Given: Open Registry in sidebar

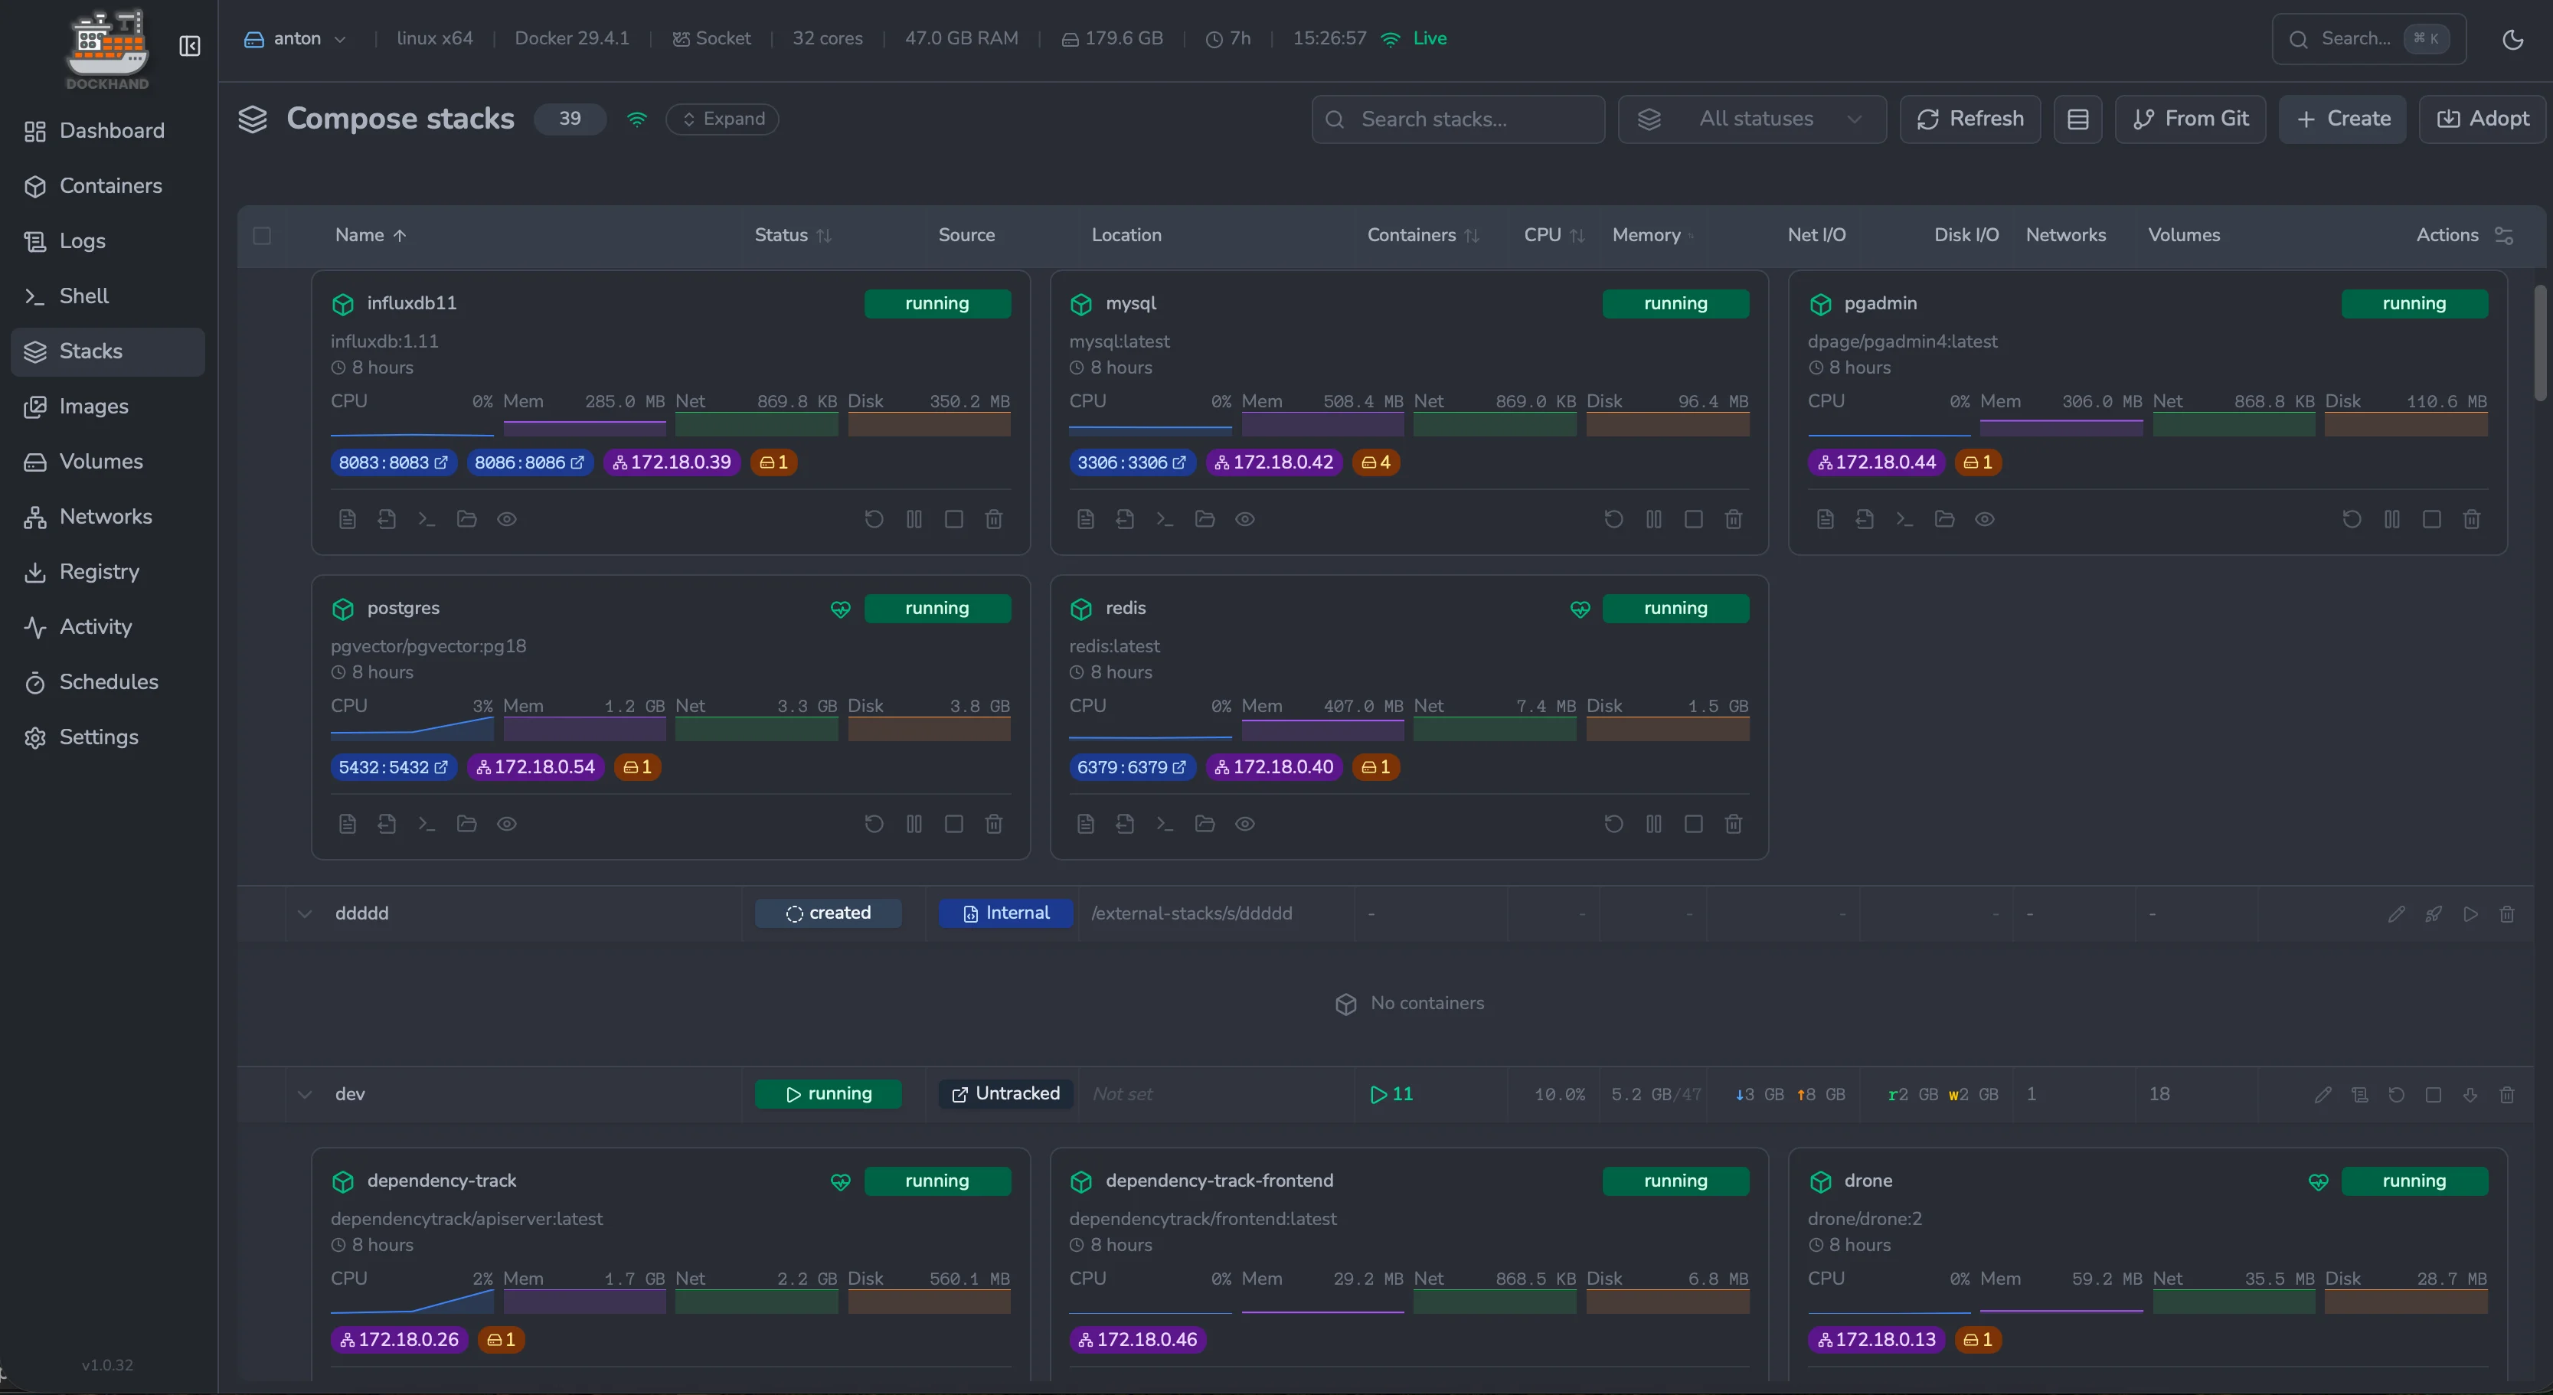Looking at the screenshot, I should [x=108, y=572].
